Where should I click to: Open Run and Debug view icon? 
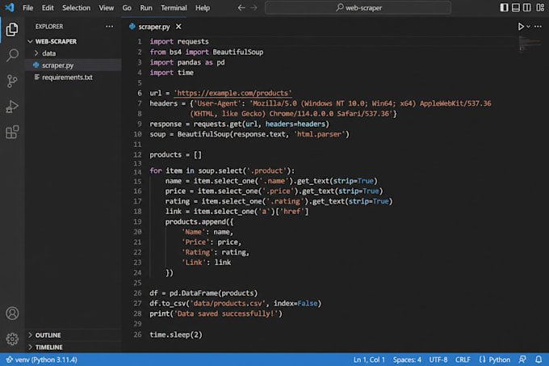tap(12, 107)
